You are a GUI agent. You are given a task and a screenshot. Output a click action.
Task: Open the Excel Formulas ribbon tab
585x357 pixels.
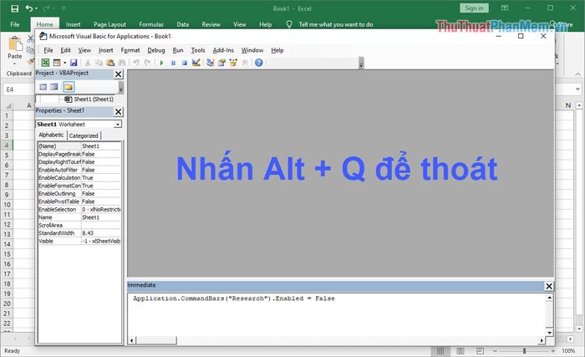151,24
